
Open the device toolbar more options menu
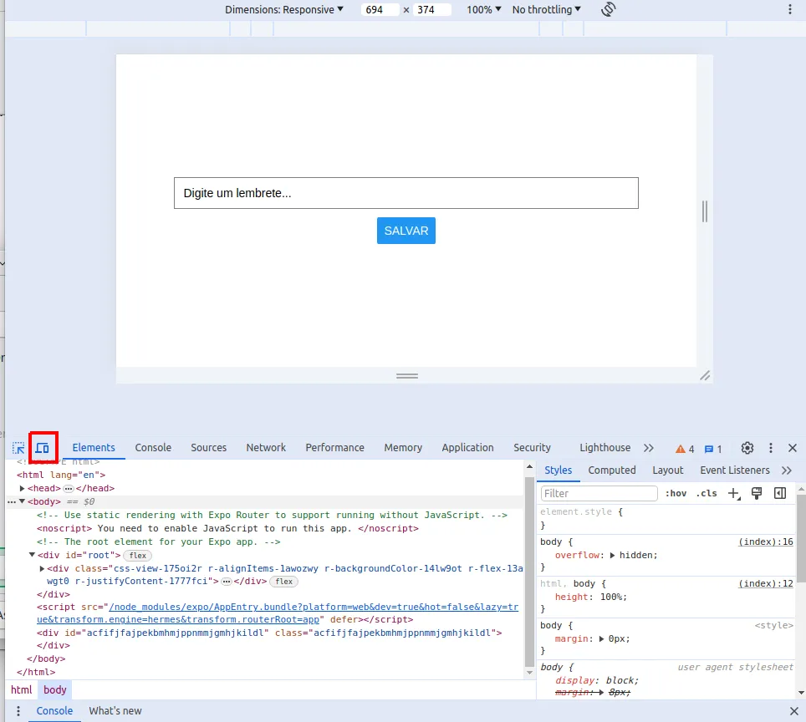(x=790, y=9)
